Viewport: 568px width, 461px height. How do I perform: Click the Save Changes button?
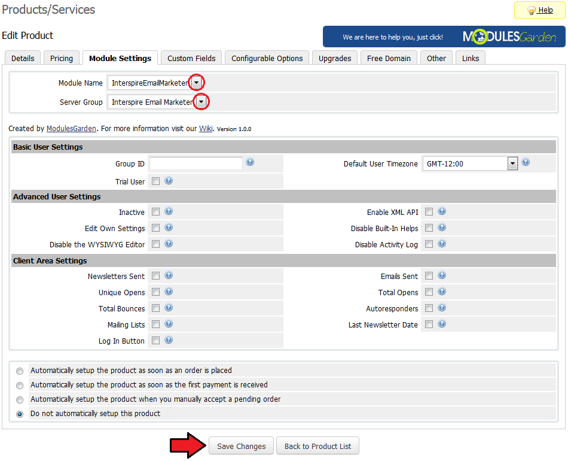click(242, 446)
